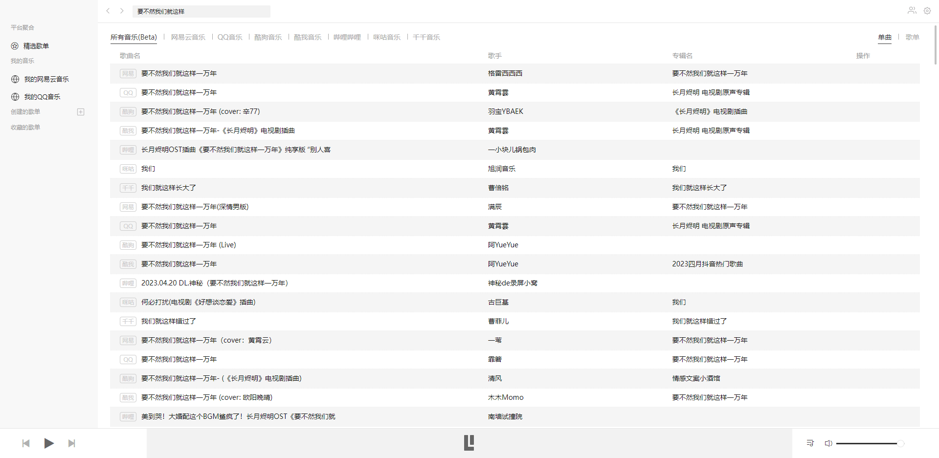Screen dimensions: 939x458
Task: Play 黄霄雲's 要不然我们就这样一万年
Action: (x=179, y=92)
